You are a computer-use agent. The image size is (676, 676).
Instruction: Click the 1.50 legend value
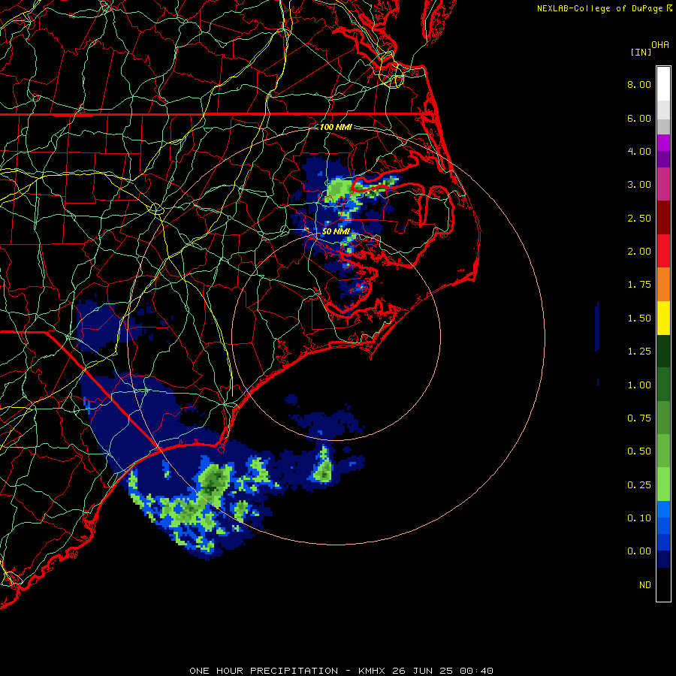(x=639, y=318)
